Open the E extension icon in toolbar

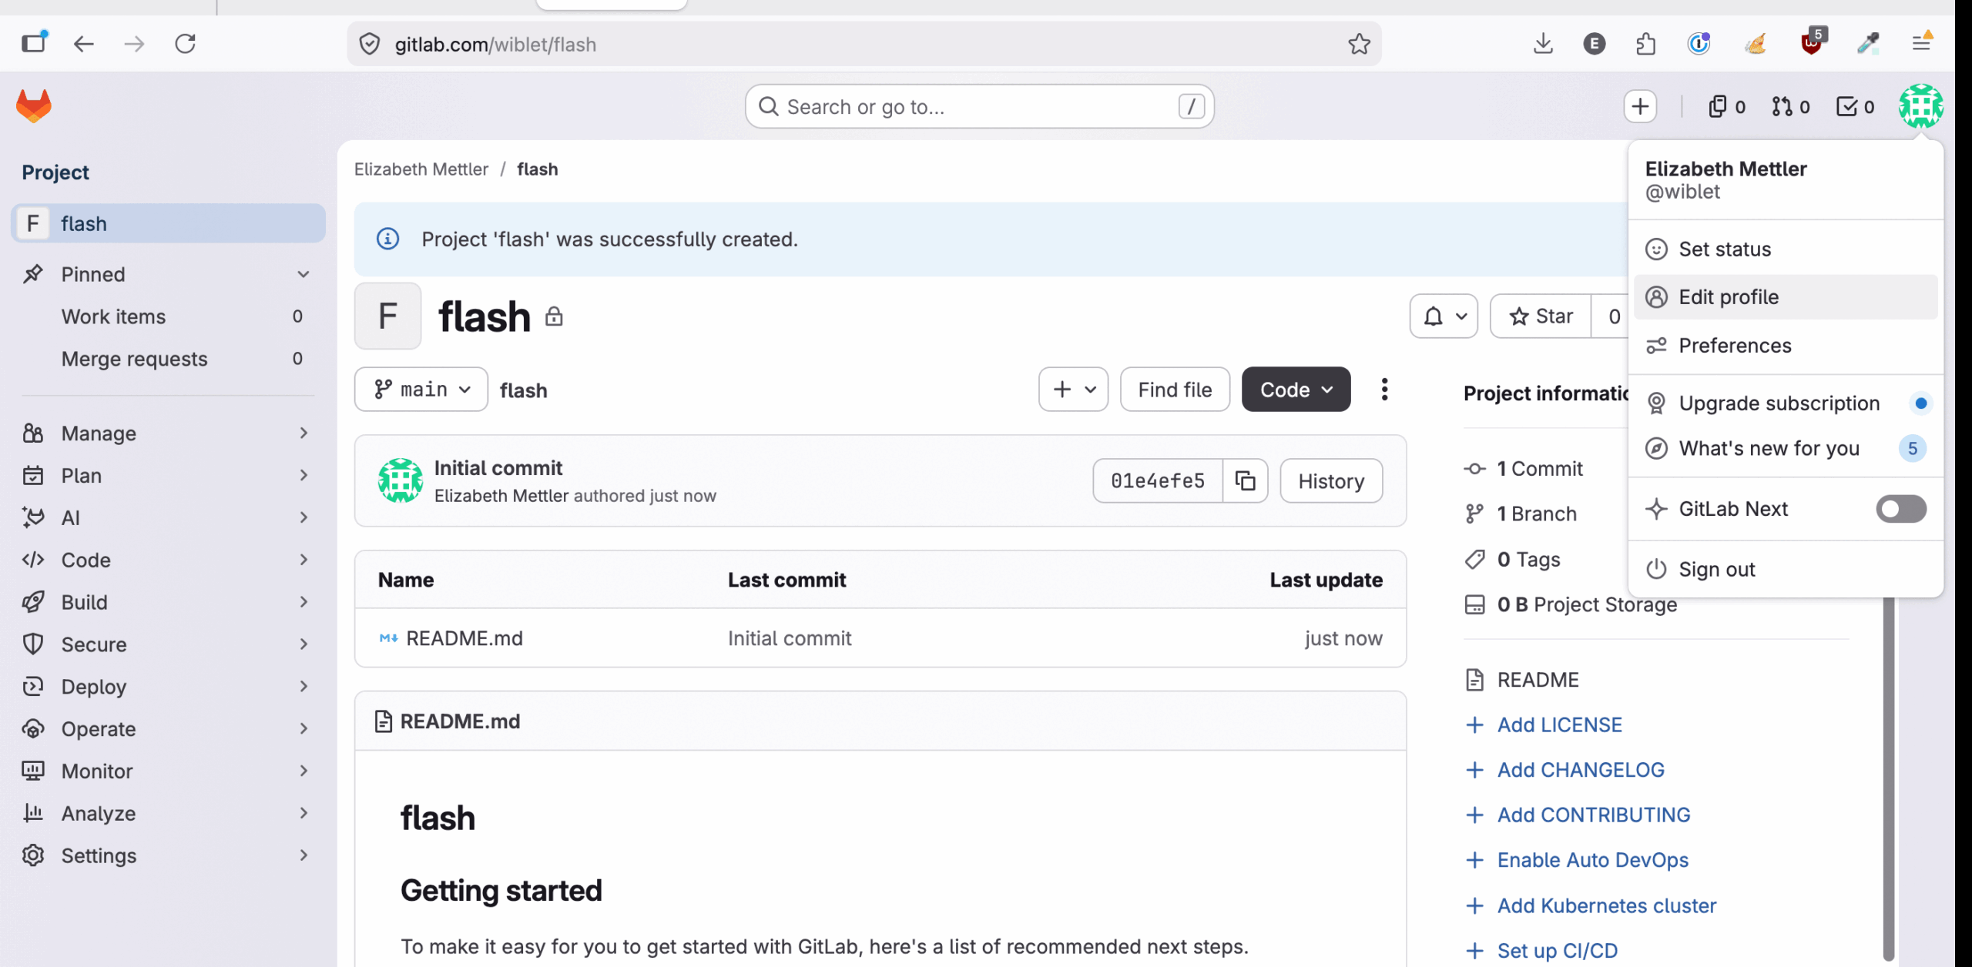[x=1594, y=44]
